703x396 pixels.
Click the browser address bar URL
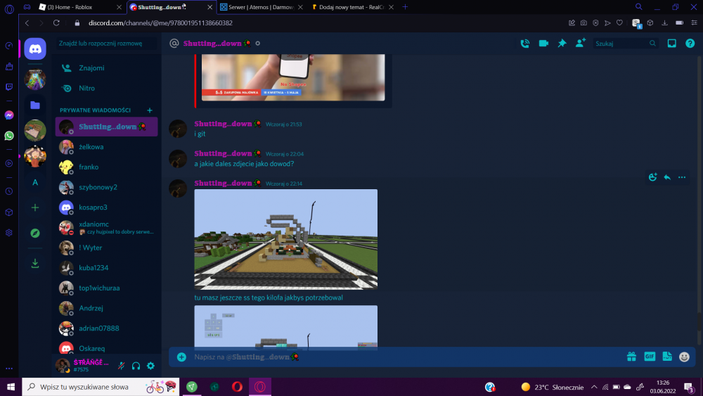160,23
